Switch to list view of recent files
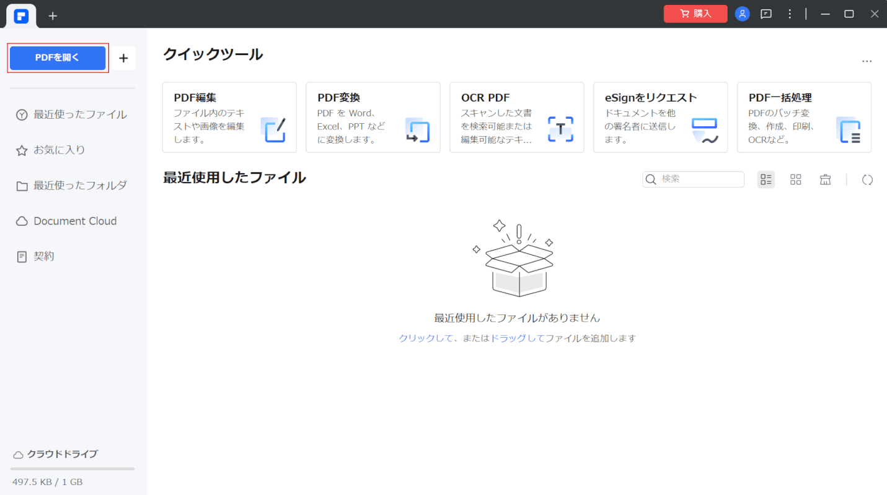 click(x=766, y=179)
